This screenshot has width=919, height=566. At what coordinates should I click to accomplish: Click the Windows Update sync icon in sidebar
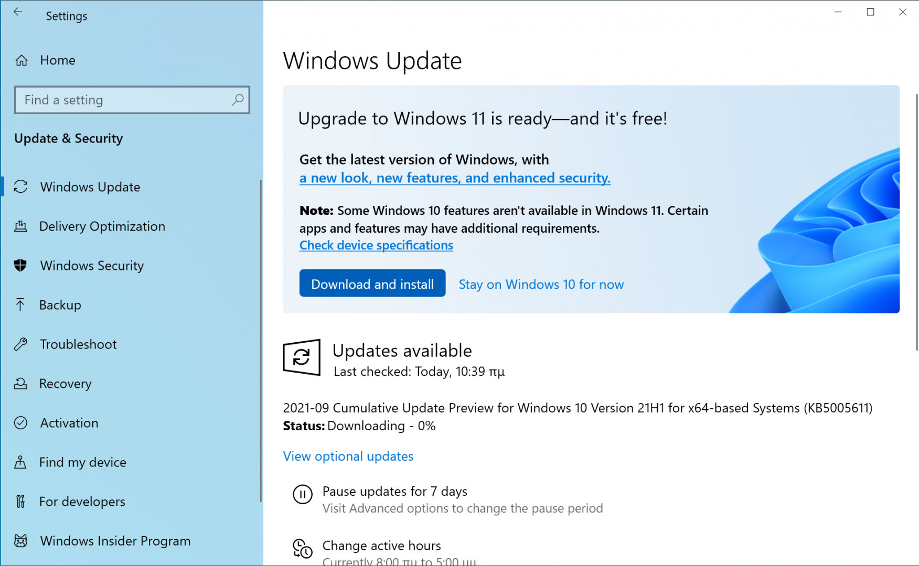pyautogui.click(x=20, y=187)
